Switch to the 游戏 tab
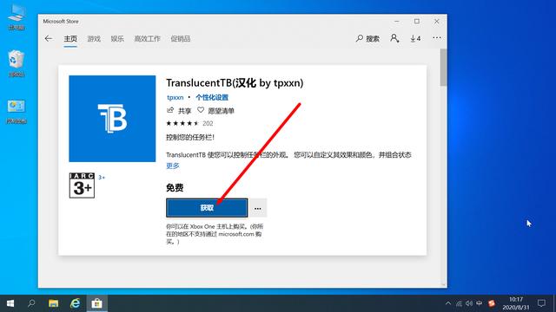The width and height of the screenshot is (556, 312). pos(94,38)
